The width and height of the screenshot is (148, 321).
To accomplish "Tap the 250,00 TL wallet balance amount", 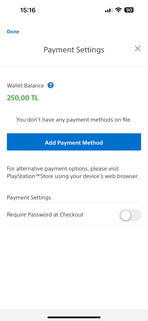I will point(23,98).
